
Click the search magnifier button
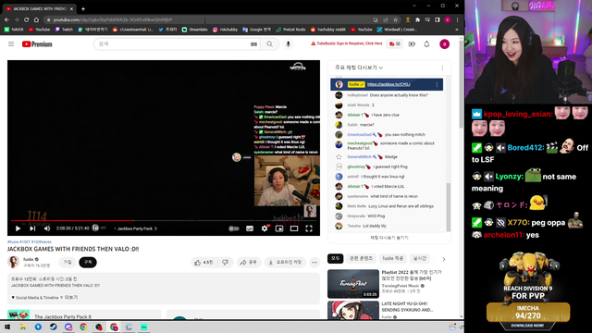[269, 44]
